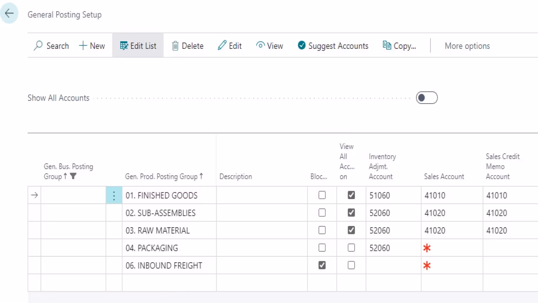The image size is (538, 303).
Task: Click the plus icon for New
Action: 83,45
